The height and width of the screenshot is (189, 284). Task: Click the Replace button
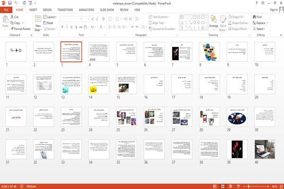pos(260,23)
